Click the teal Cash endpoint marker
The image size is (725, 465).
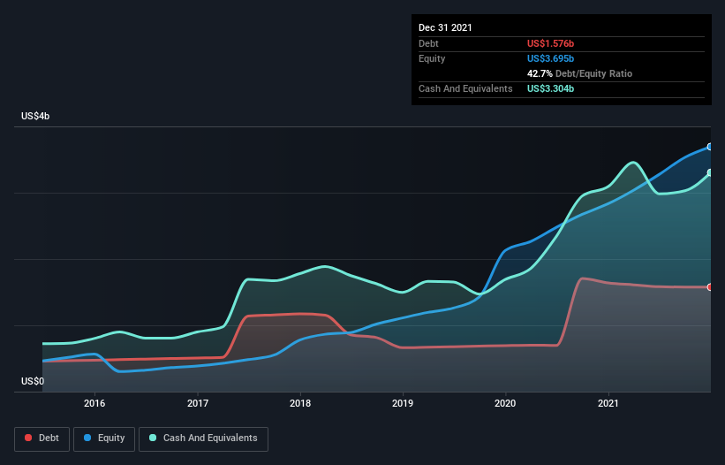coord(710,172)
